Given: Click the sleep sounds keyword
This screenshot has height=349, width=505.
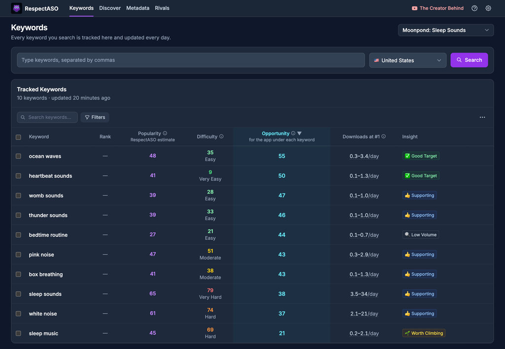Looking at the screenshot, I should click(x=45, y=294).
